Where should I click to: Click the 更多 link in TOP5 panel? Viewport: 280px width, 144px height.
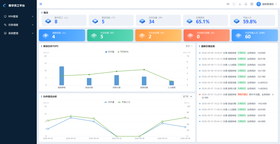click(x=189, y=46)
